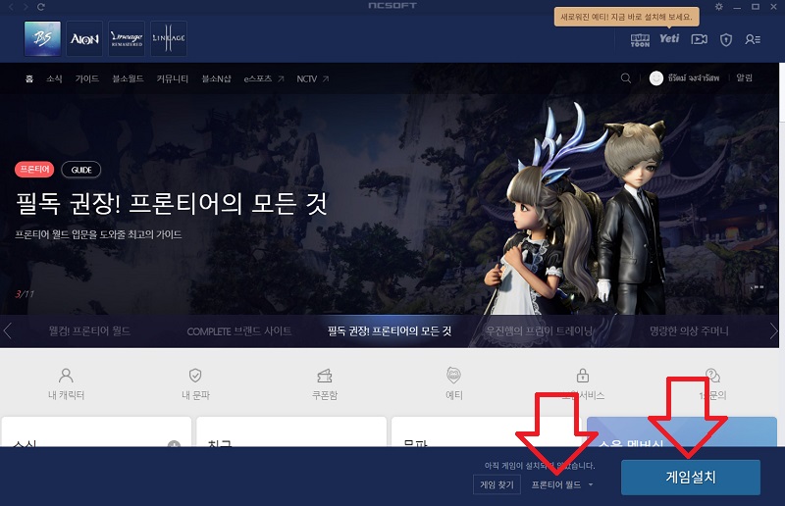Open the Yeti service icon

coord(669,39)
